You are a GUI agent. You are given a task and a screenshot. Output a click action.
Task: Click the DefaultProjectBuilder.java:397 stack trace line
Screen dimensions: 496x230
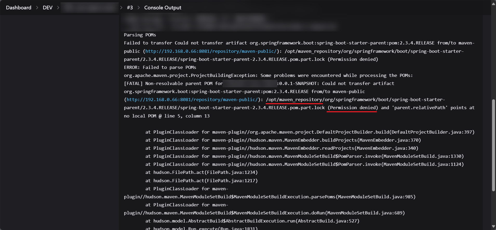(310, 132)
